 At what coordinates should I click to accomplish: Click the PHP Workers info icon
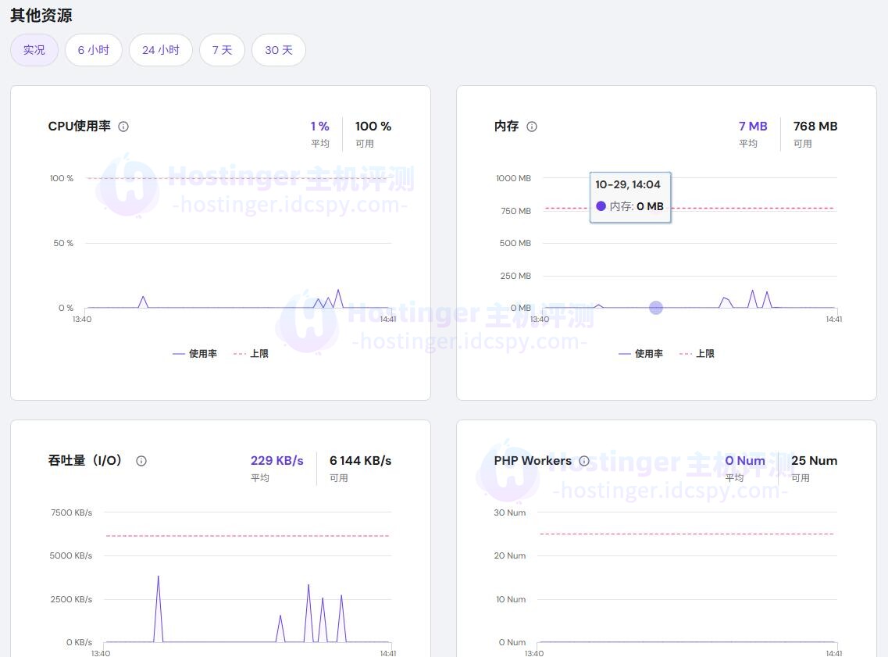(x=584, y=461)
